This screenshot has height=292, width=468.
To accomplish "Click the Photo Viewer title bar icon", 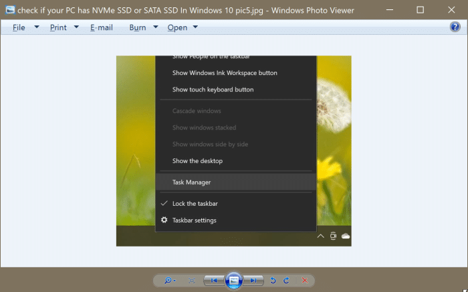I will [x=10, y=10].
